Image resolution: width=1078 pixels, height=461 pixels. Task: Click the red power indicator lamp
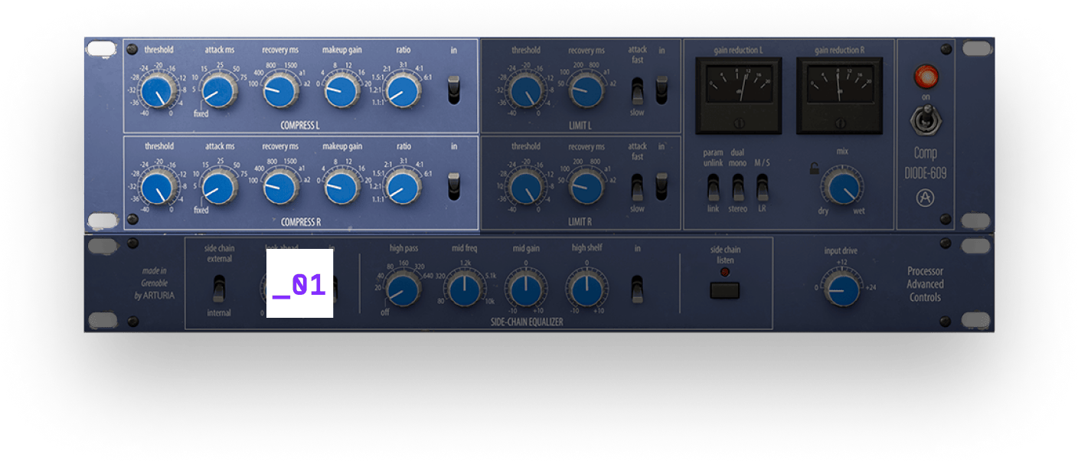[x=927, y=77]
